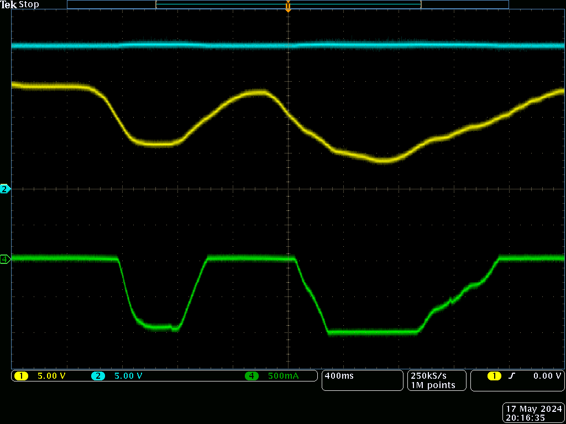566x424 pixels.
Task: Click the orange trigger position marker
Action: coord(288,7)
